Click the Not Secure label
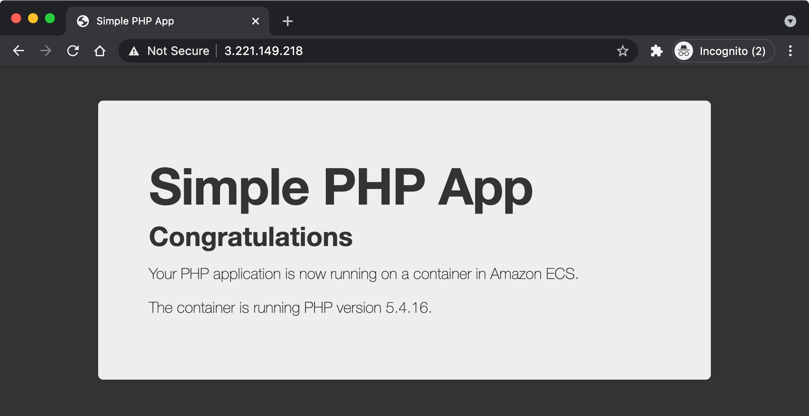 pyautogui.click(x=178, y=51)
